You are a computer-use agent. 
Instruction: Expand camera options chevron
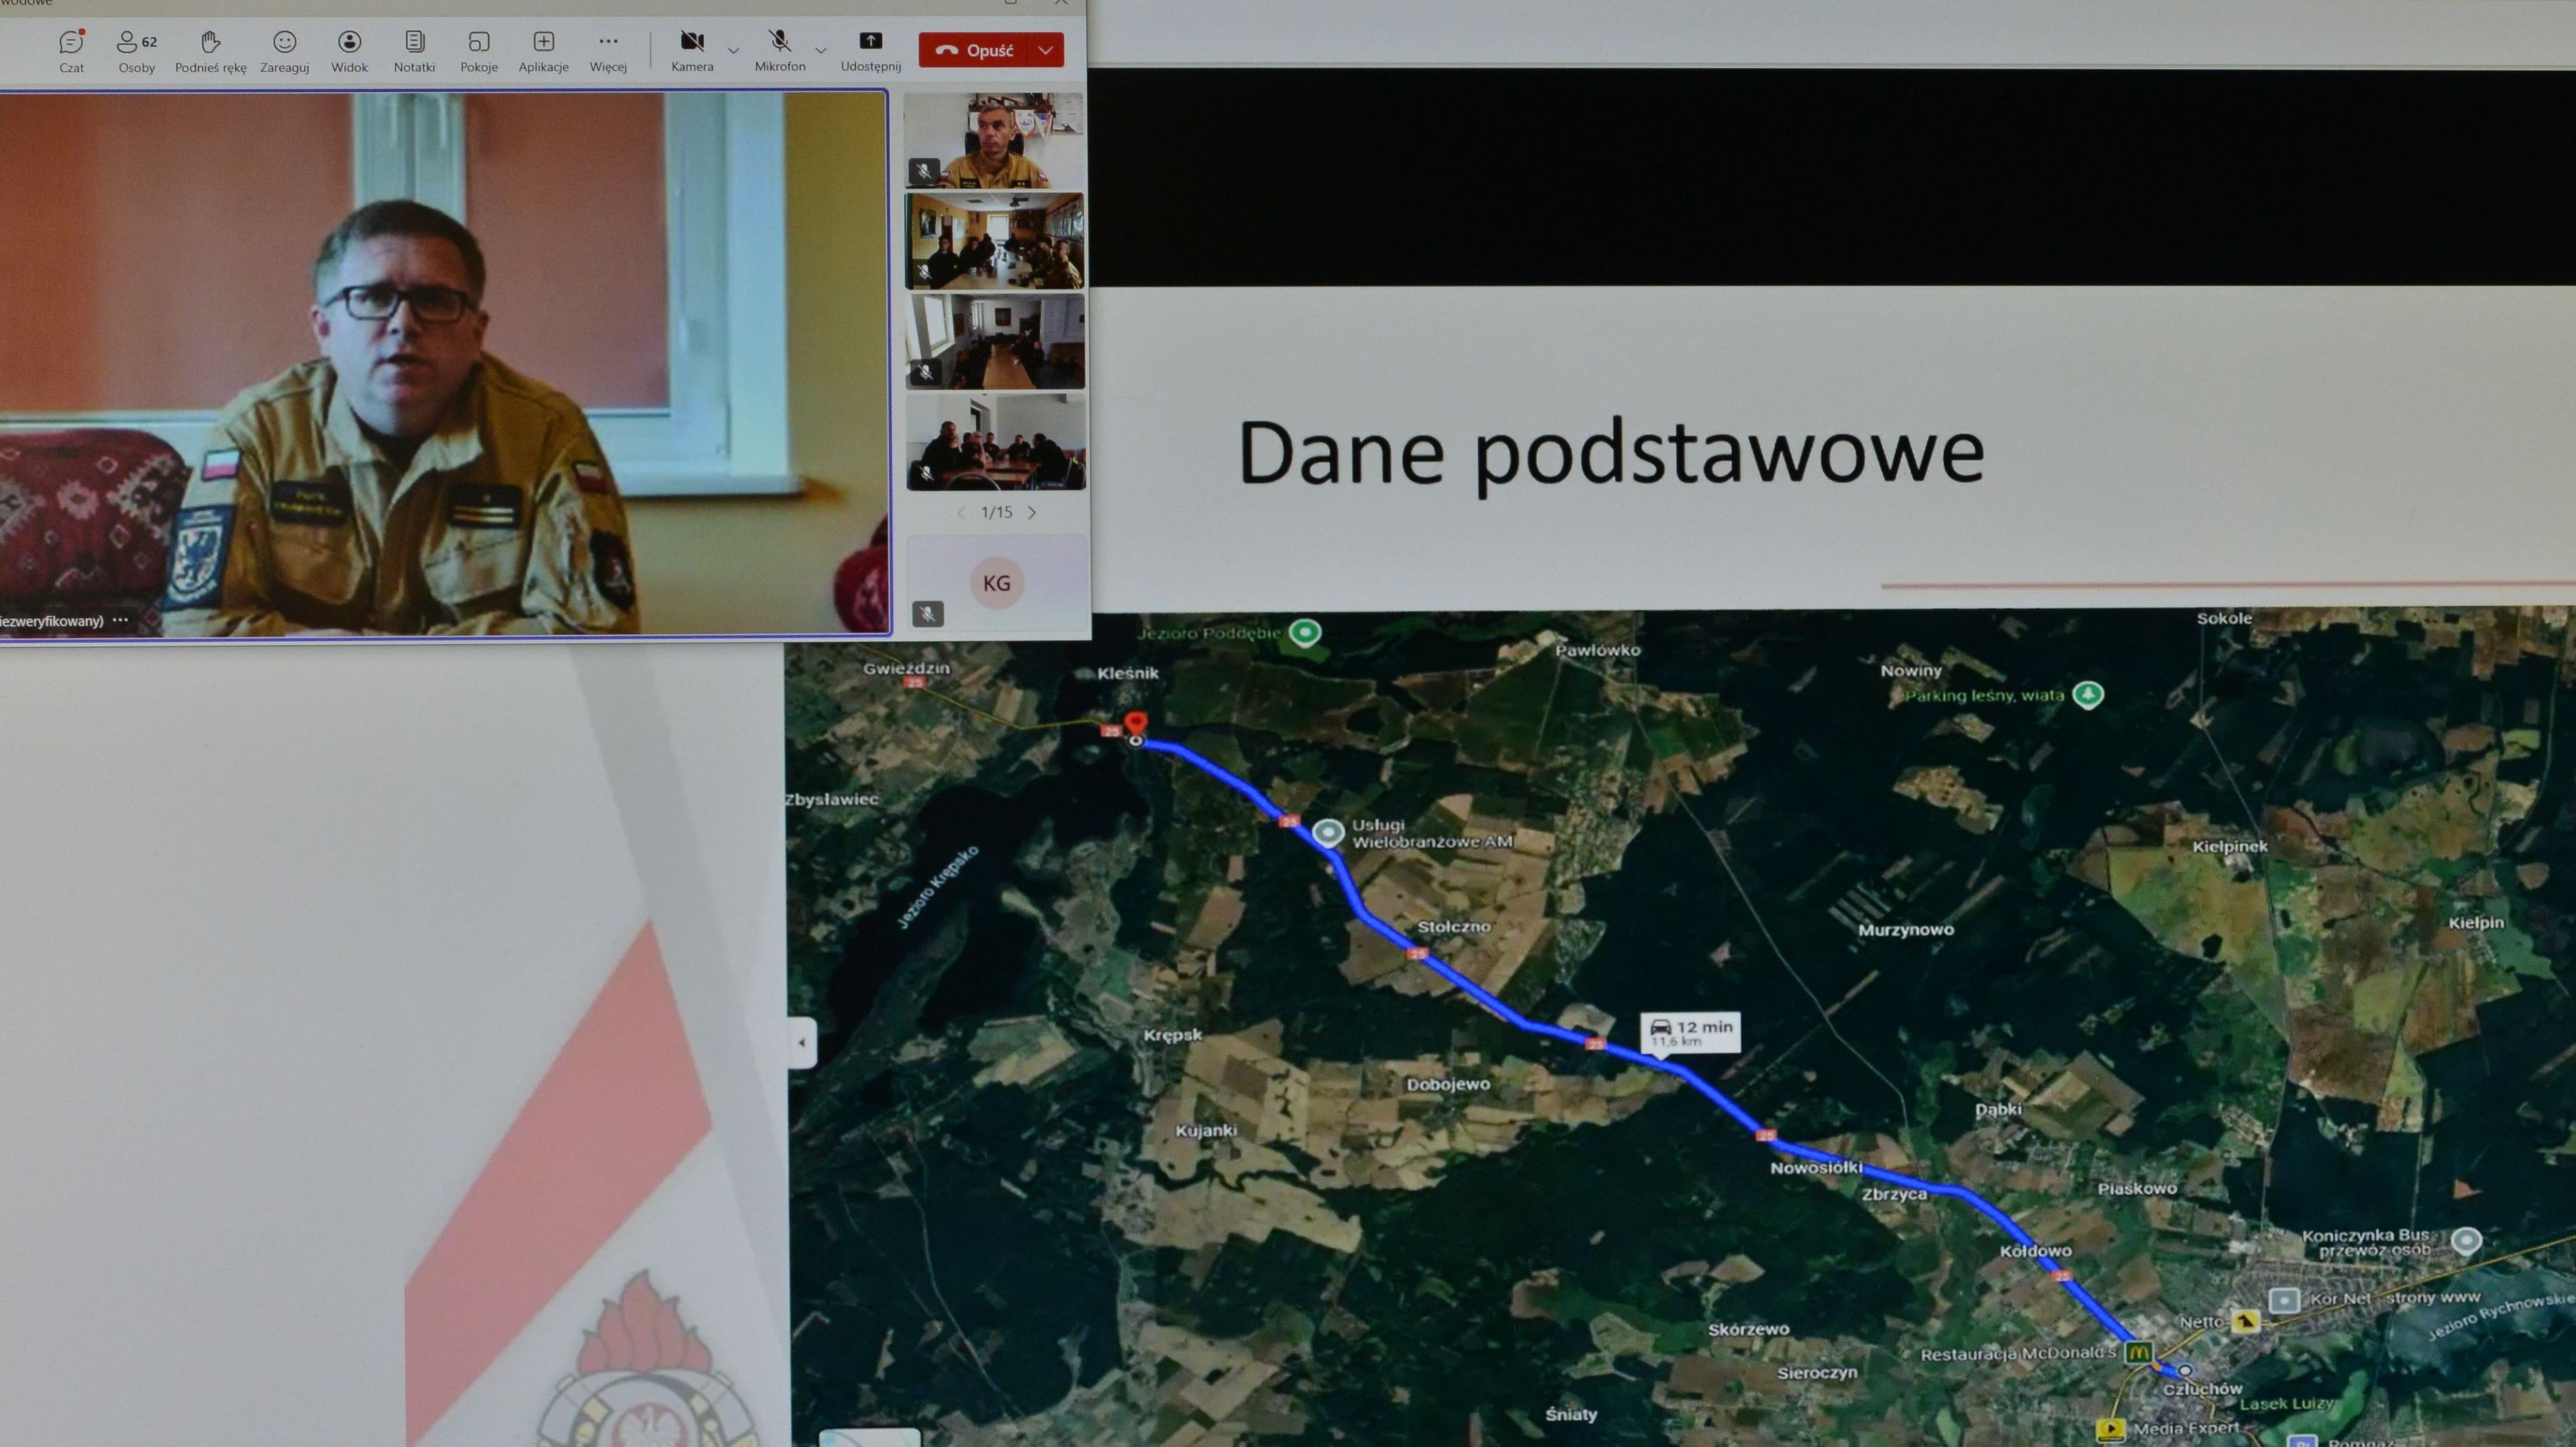point(733,50)
